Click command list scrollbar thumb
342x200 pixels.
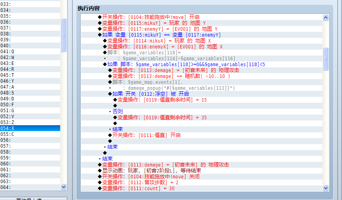(325, 59)
